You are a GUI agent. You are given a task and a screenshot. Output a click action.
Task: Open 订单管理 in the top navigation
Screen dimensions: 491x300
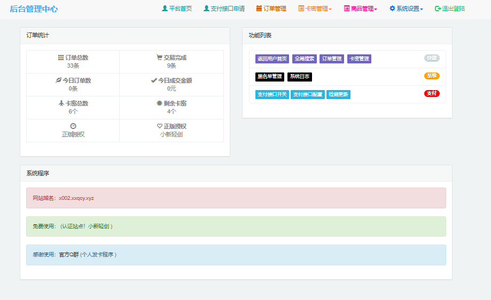[271, 9]
